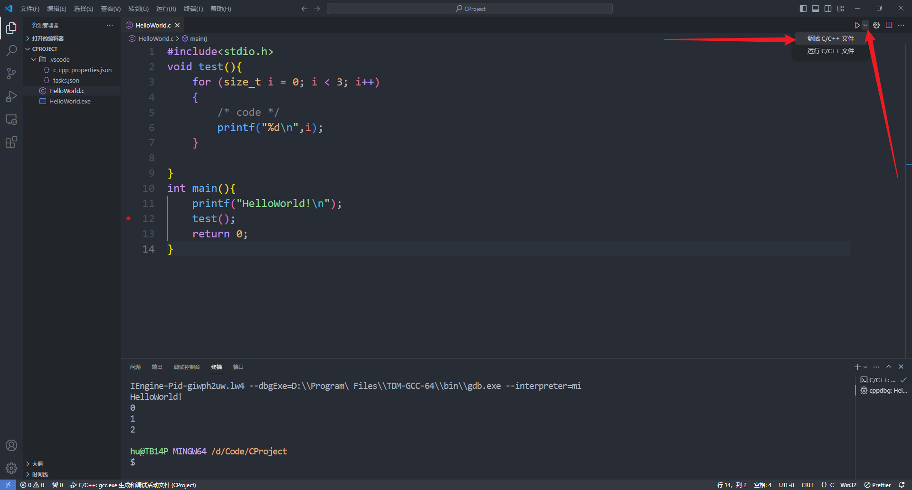This screenshot has height=490, width=912.
Task: Open editor More Actions ellipsis
Action: (x=901, y=25)
